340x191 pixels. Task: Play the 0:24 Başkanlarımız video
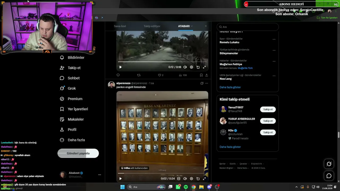[x=120, y=179]
